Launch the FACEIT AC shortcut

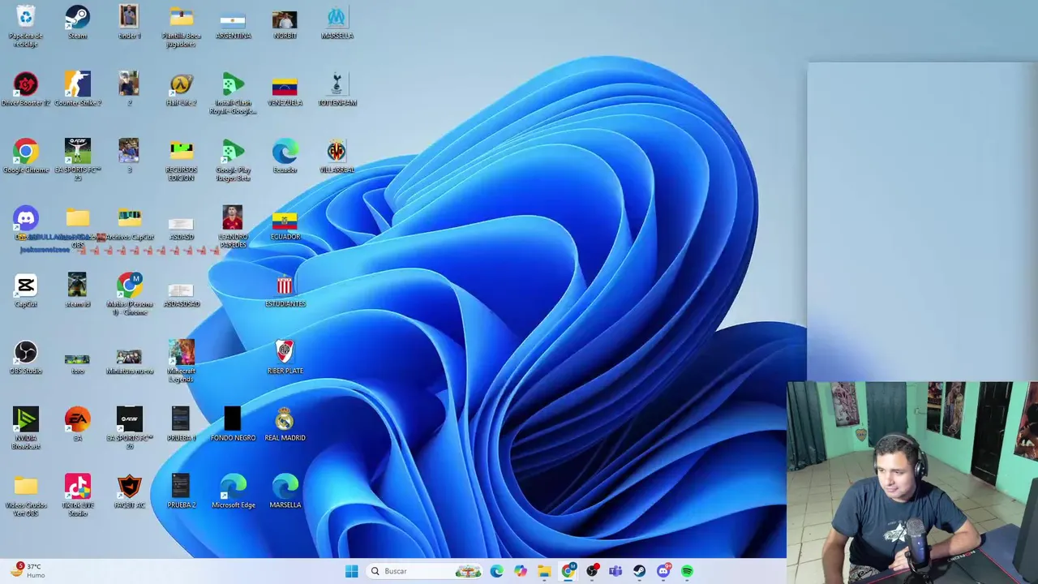[x=130, y=492]
